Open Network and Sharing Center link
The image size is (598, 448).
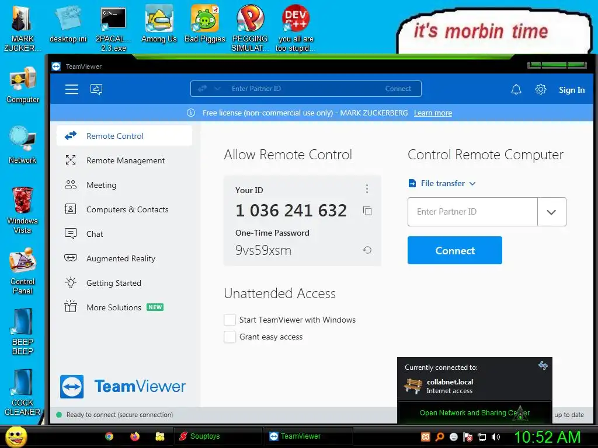coord(475,412)
